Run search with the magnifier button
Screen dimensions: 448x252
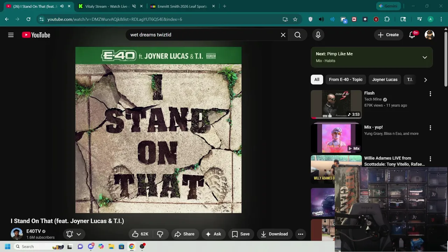[x=297, y=35]
